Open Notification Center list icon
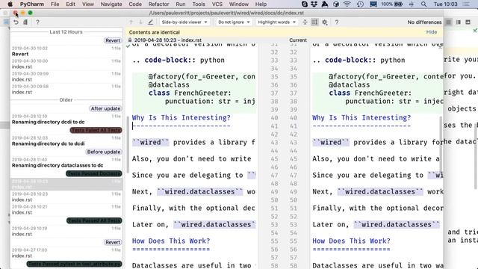 tap(466, 4)
